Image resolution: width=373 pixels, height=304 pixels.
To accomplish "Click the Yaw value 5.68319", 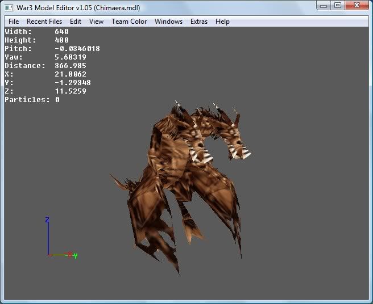I will click(71, 57).
